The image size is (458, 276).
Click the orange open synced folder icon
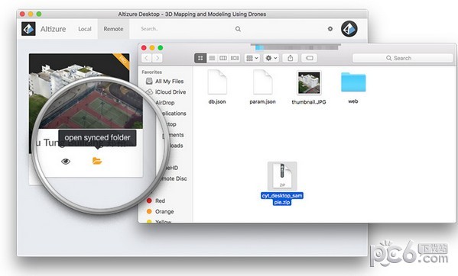click(x=96, y=161)
